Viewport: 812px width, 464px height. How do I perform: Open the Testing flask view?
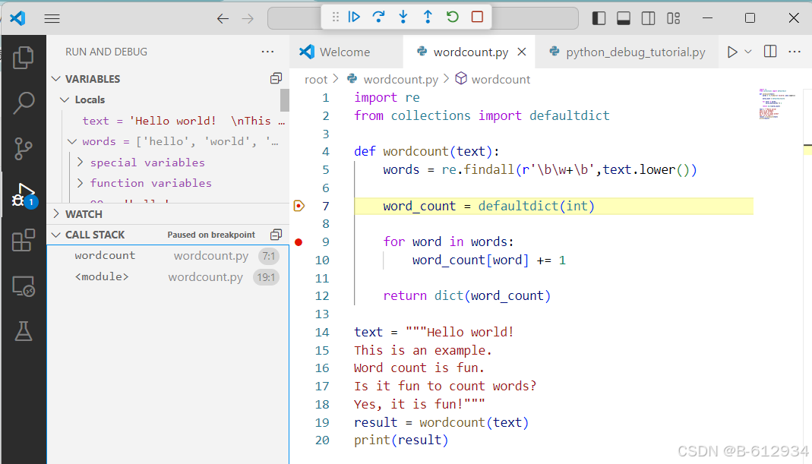[24, 331]
